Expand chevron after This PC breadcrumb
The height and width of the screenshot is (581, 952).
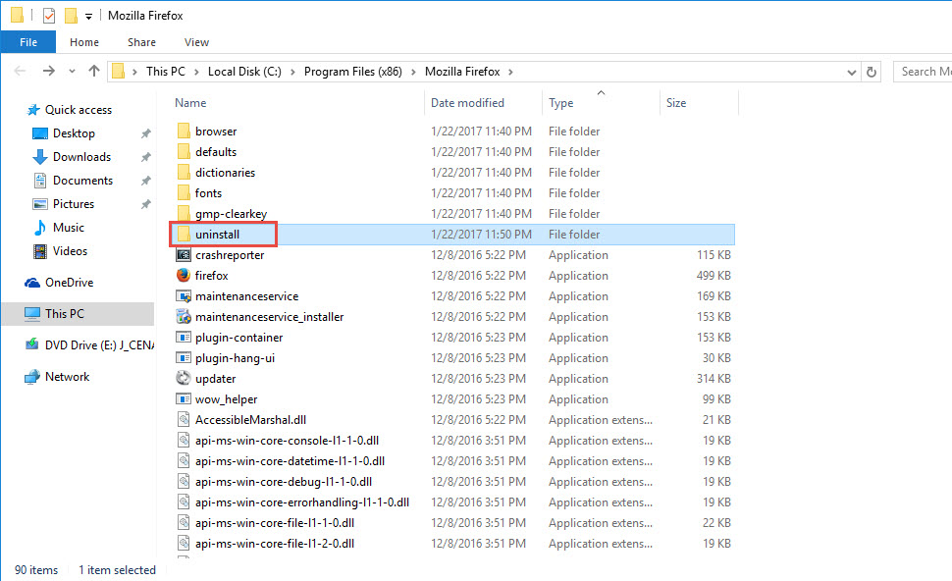click(x=196, y=72)
